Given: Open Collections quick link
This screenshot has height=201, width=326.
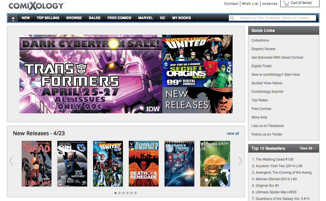Looking at the screenshot, I should [260, 40].
